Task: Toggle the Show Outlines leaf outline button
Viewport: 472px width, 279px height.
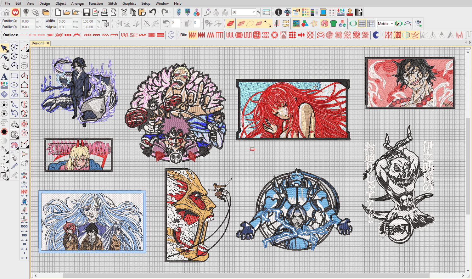Action: click(x=250, y=24)
